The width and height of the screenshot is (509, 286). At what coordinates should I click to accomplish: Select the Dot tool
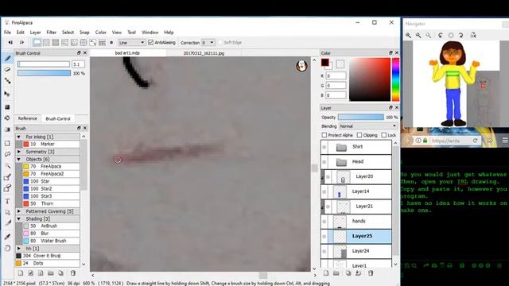pyautogui.click(x=7, y=81)
